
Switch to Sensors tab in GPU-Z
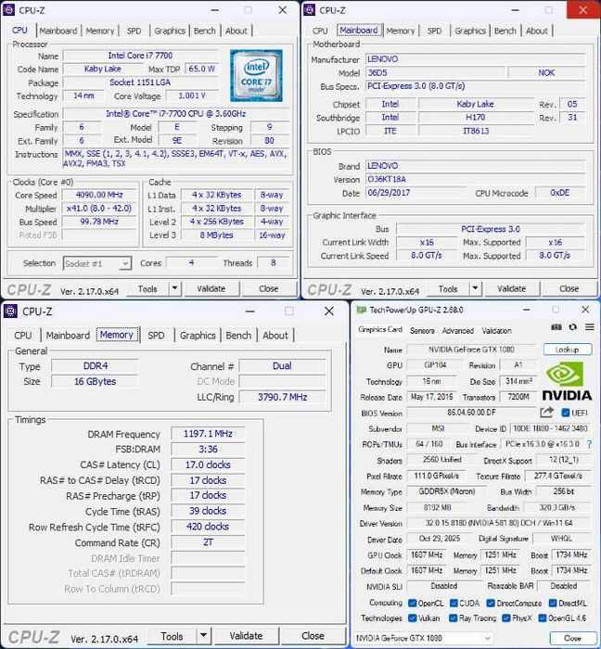[422, 330]
